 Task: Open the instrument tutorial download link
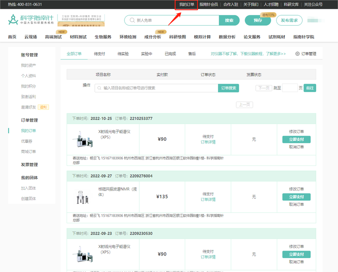(248, 54)
